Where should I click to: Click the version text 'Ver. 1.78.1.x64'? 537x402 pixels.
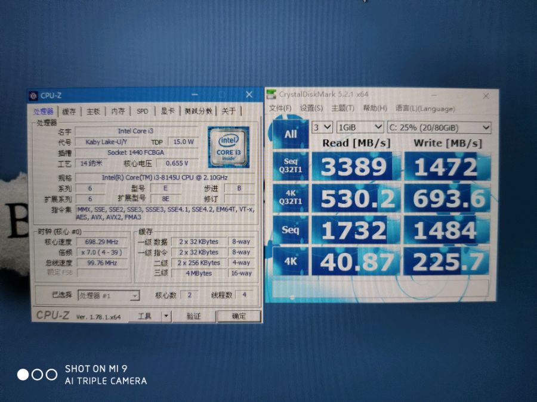[x=98, y=317]
